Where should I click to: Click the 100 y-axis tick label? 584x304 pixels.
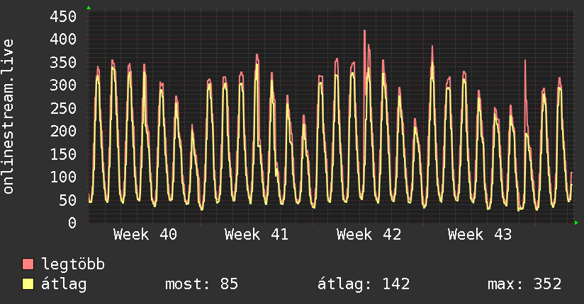coord(63,177)
